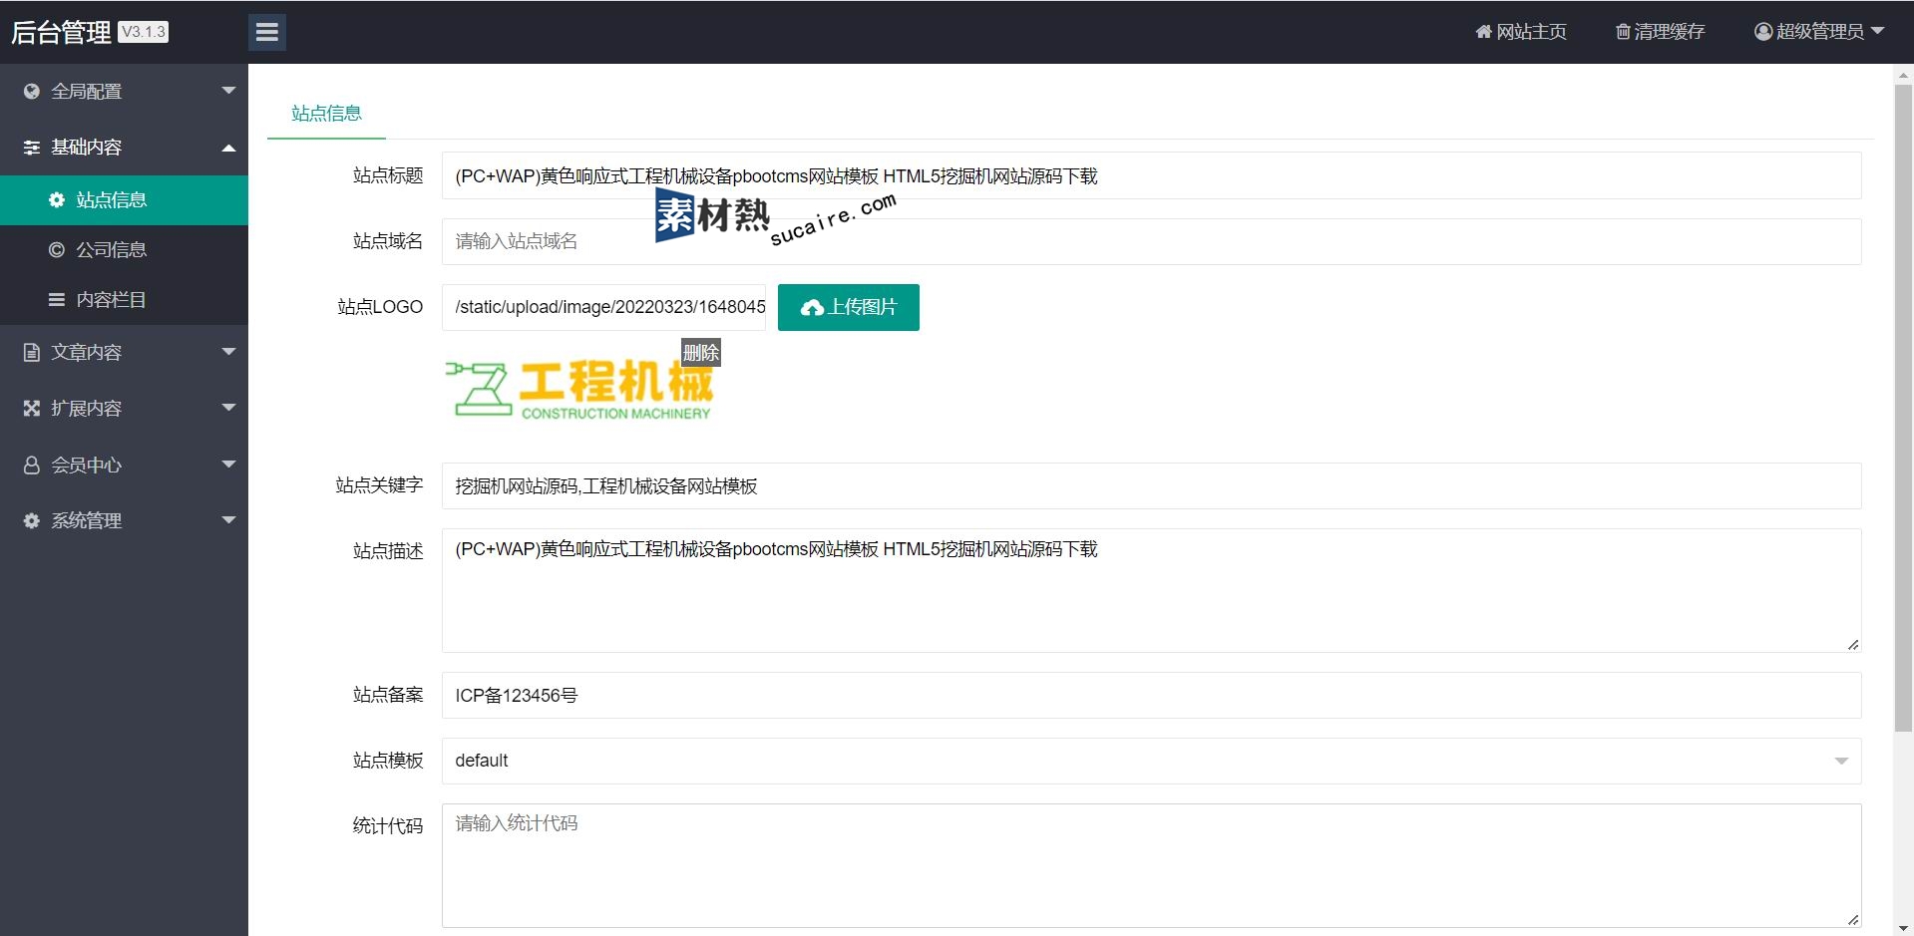Viewport: 1914px width, 936px height.
Task: Click the 站点备案 input field
Action: pyautogui.click(x=1151, y=695)
